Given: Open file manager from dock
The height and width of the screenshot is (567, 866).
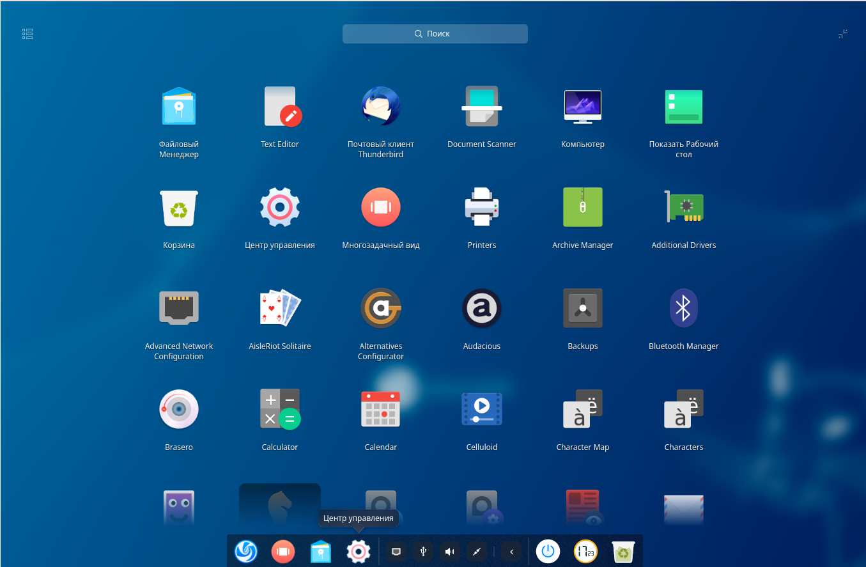Looking at the screenshot, I should (321, 551).
